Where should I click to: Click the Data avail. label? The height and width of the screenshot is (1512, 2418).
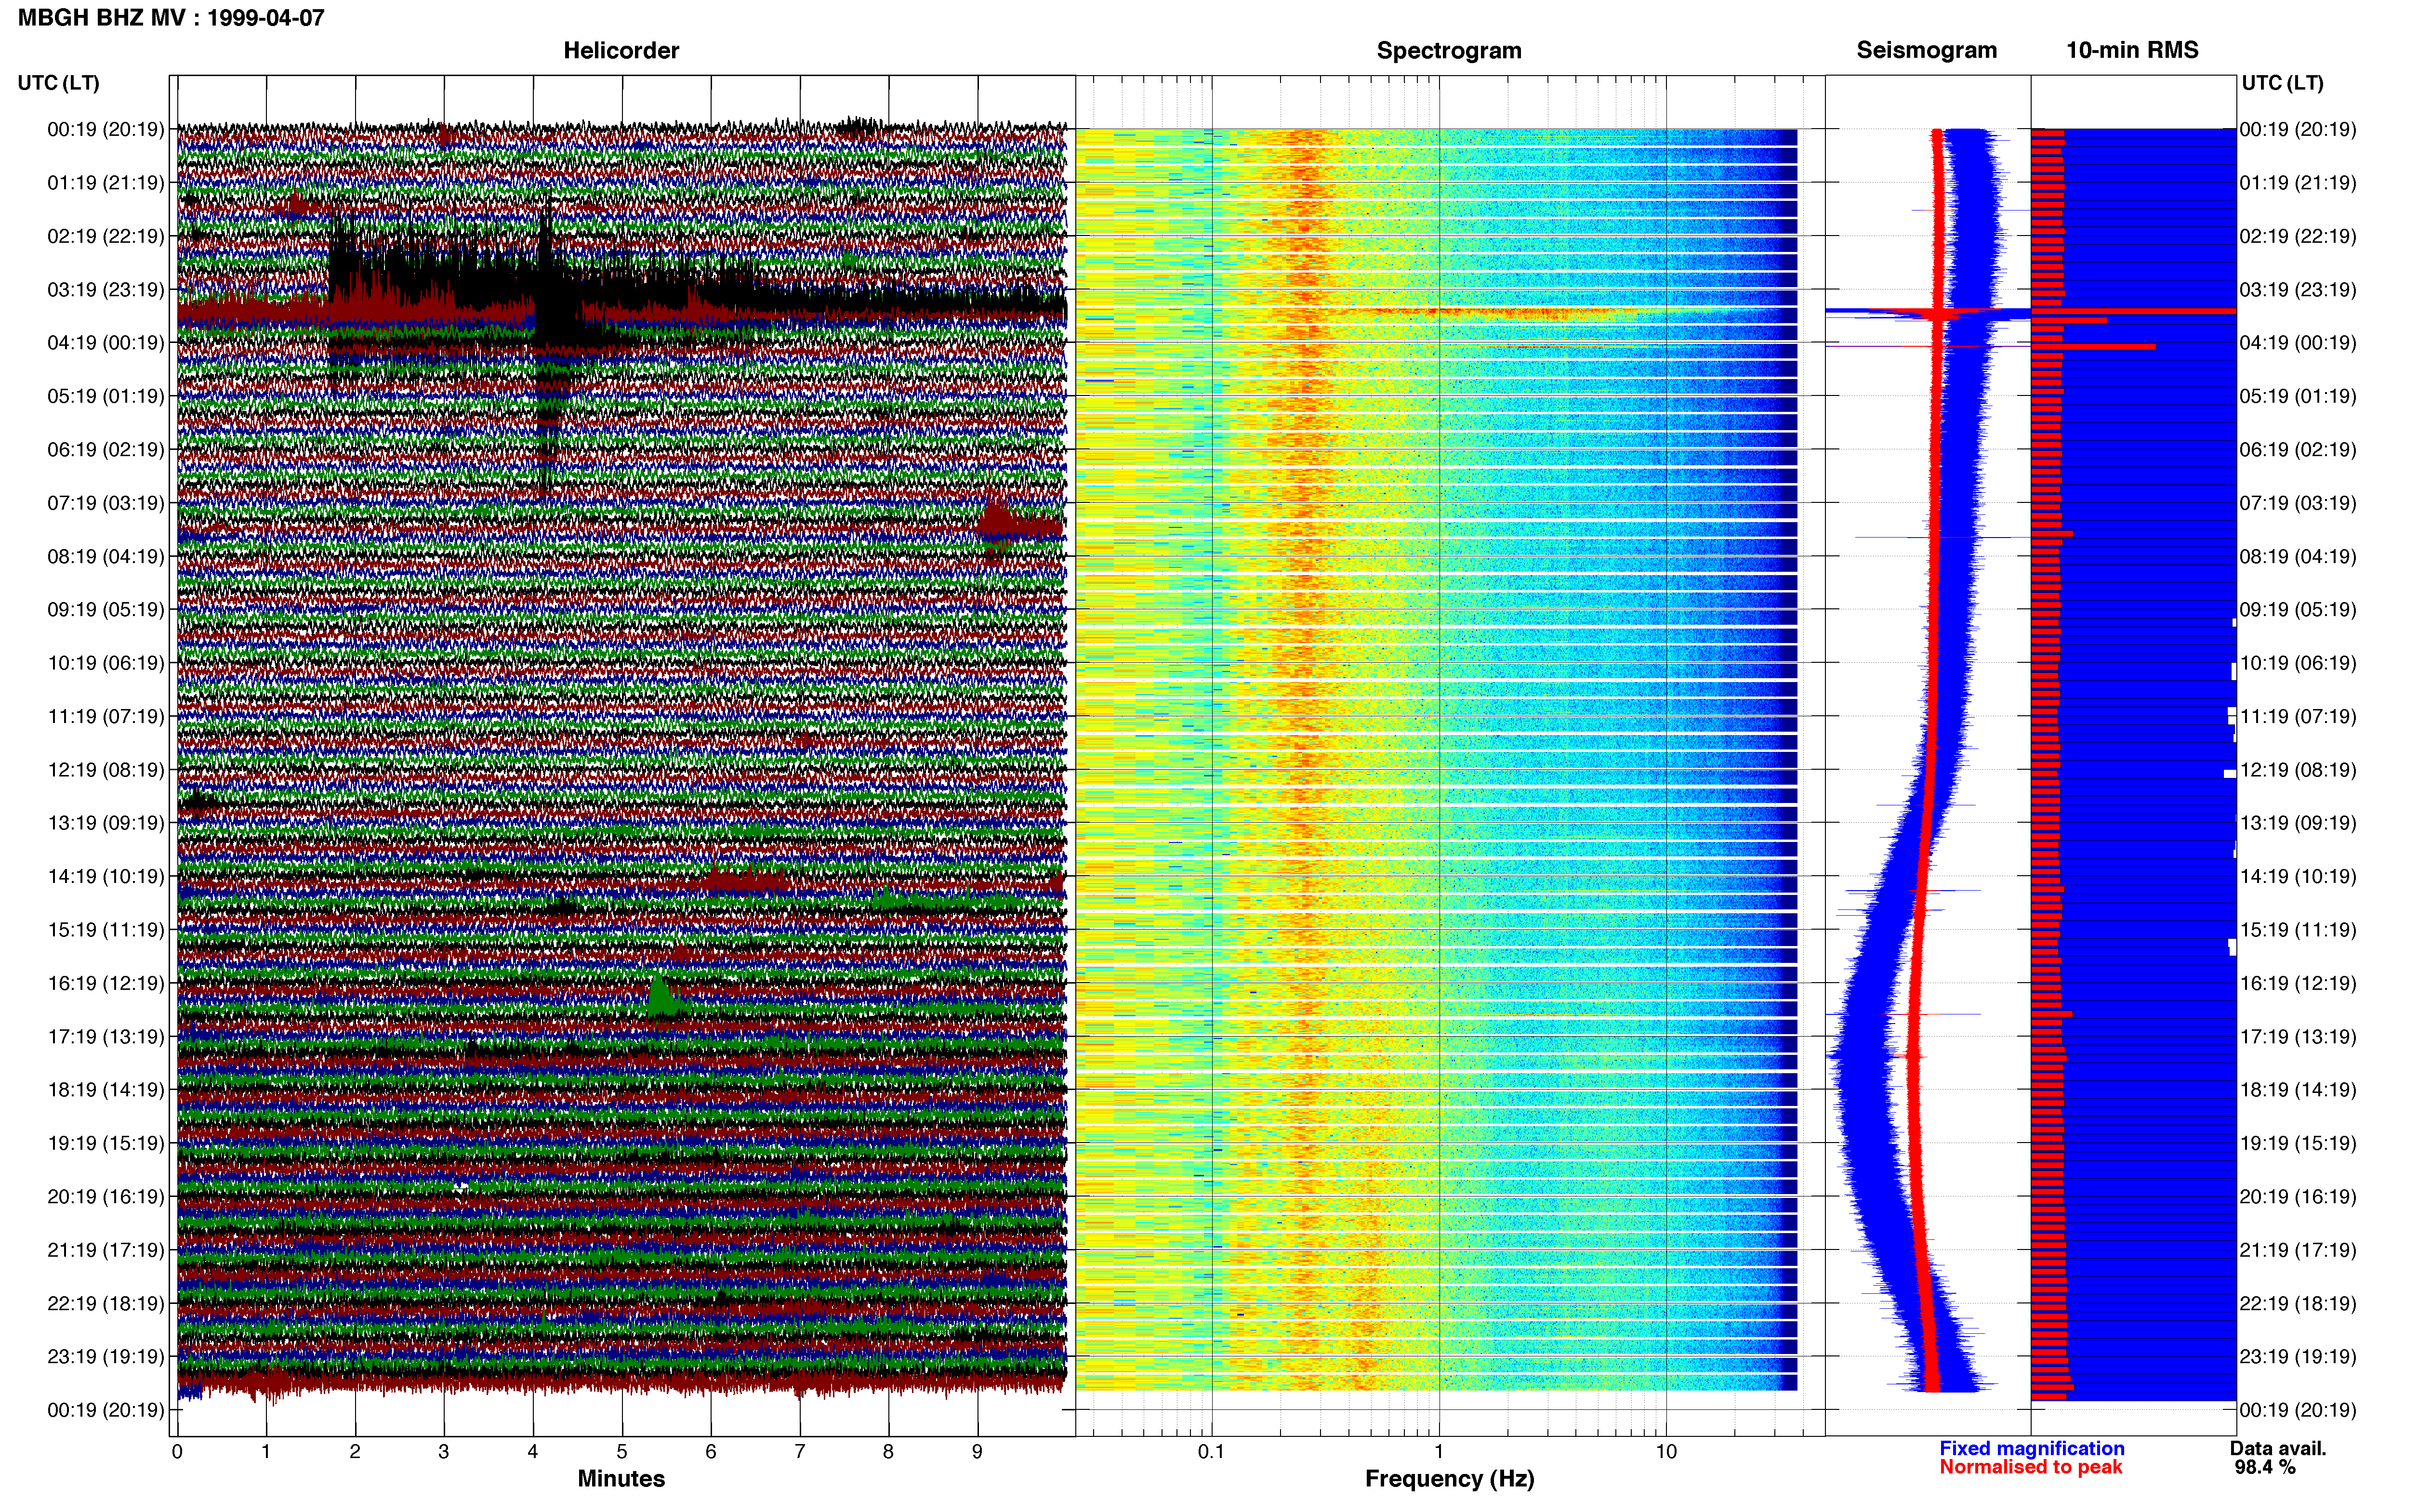[2277, 1448]
